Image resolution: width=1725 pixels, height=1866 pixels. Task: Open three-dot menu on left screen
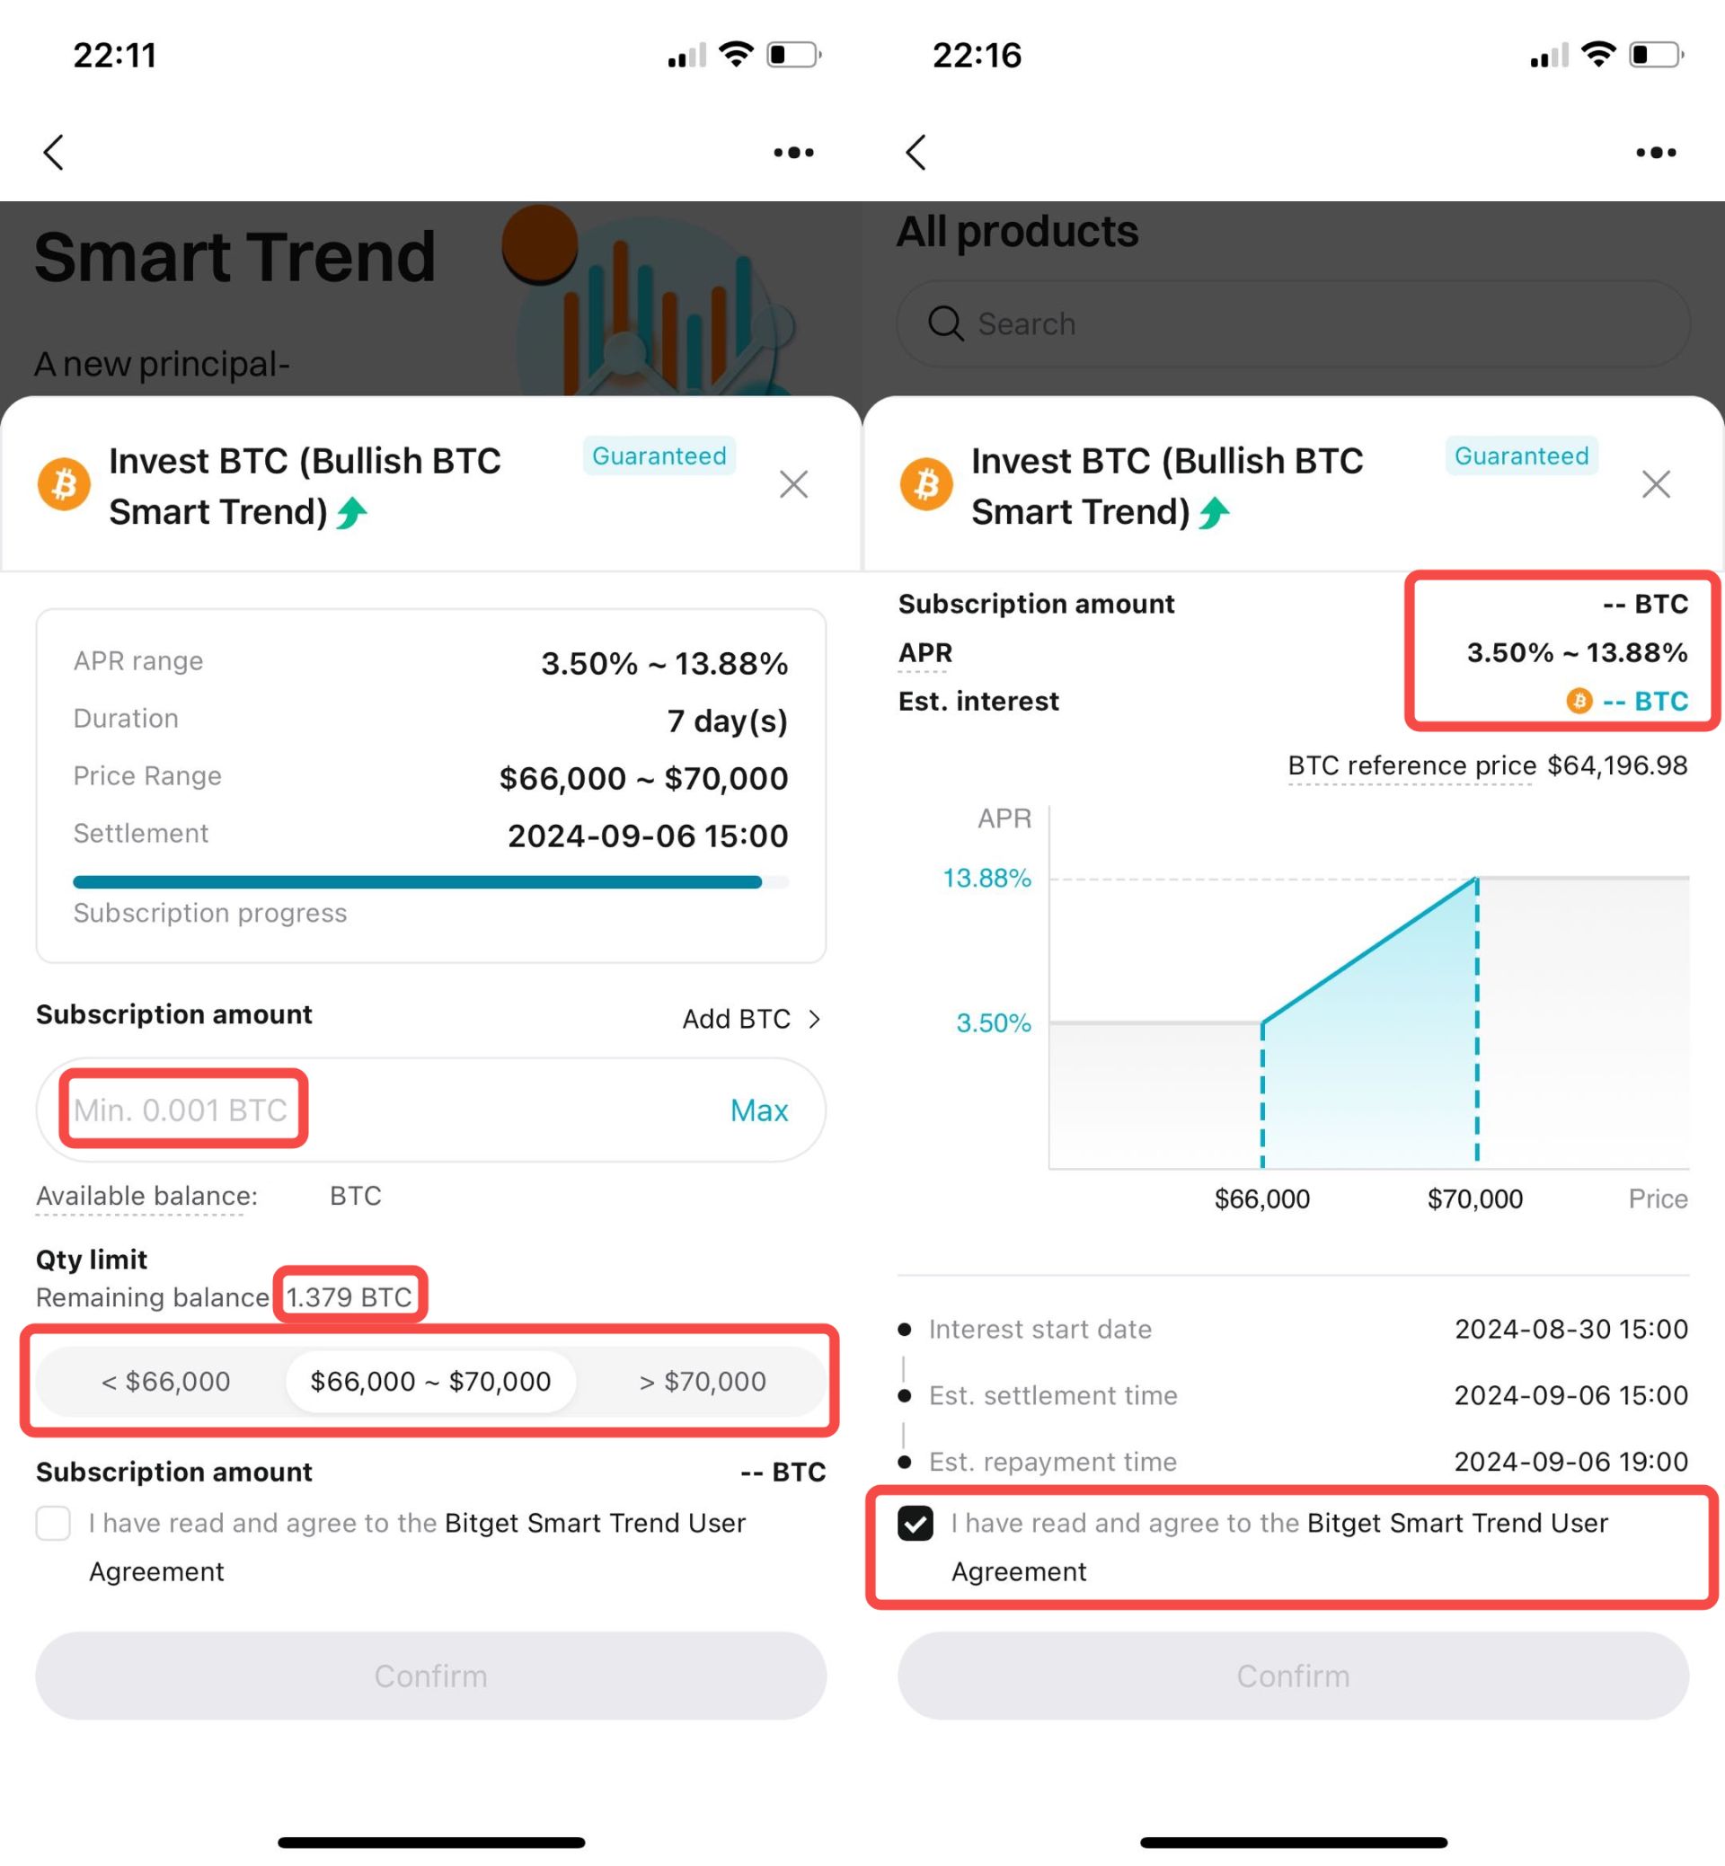pos(793,152)
